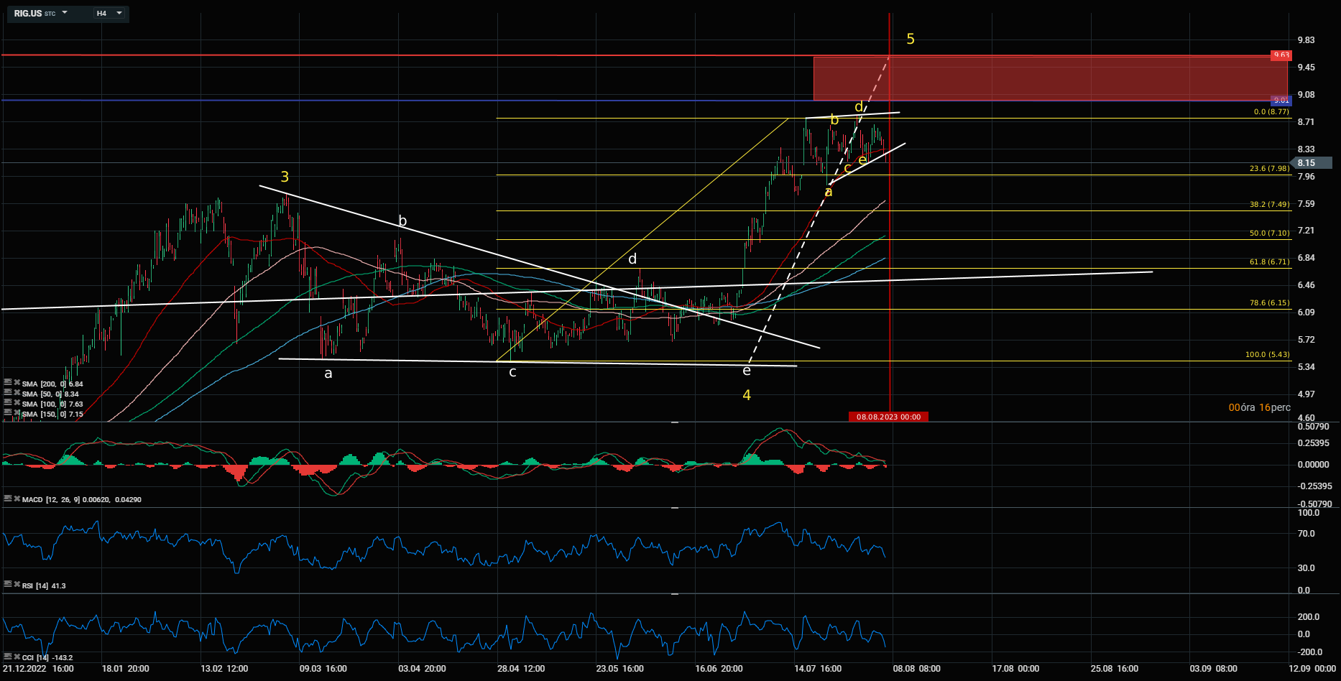The height and width of the screenshot is (681, 1341).
Task: Open settings icon for RSI indicator
Action: (7, 585)
